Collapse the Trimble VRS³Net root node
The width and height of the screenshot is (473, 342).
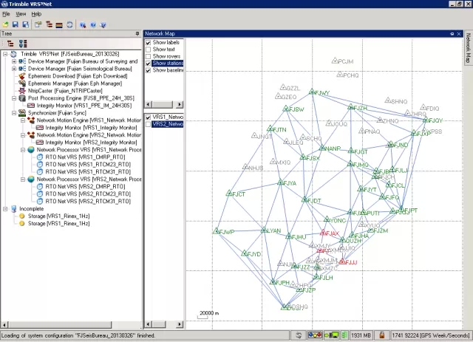5,54
